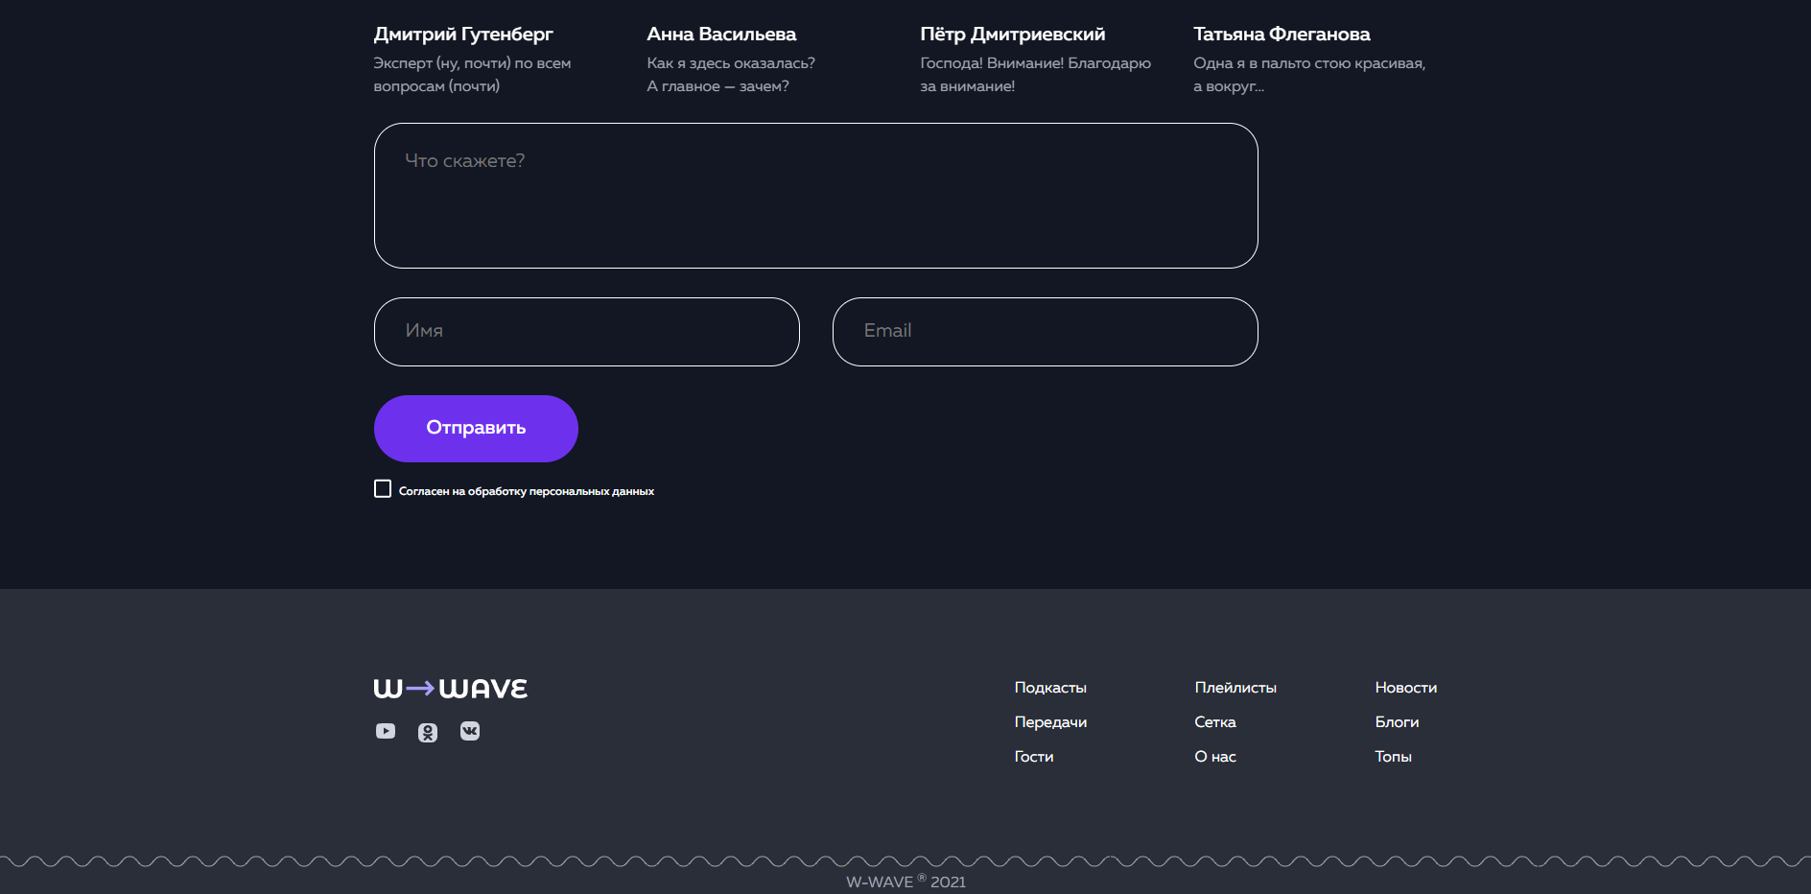This screenshot has height=894, width=1811.
Task: Open the YouTube channel icon
Action: [x=387, y=731]
